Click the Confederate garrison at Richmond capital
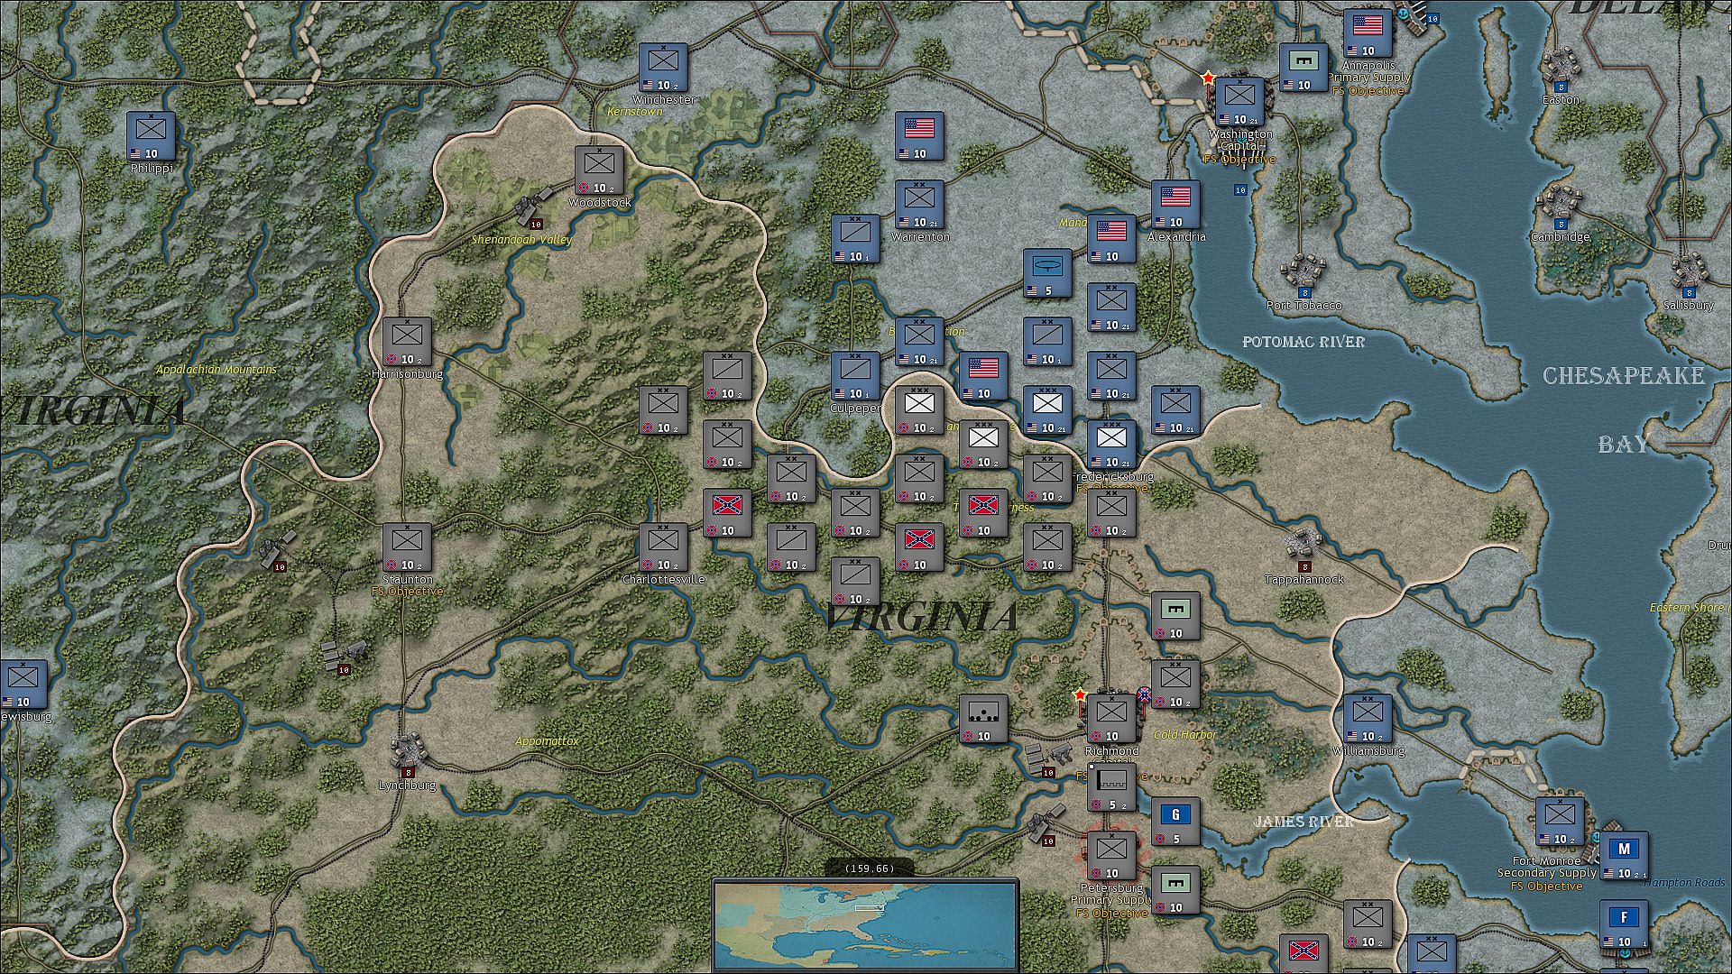Viewport: 1732px width, 974px height. 1111,718
